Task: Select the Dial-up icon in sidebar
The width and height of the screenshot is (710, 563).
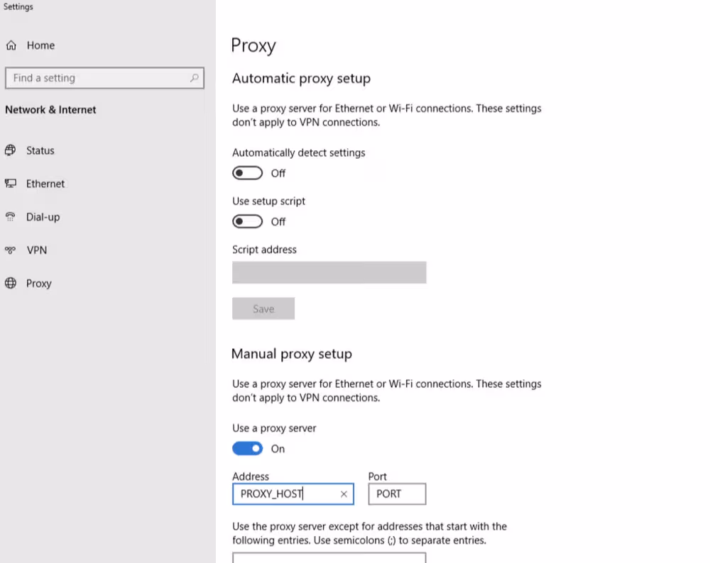Action: click(x=11, y=217)
